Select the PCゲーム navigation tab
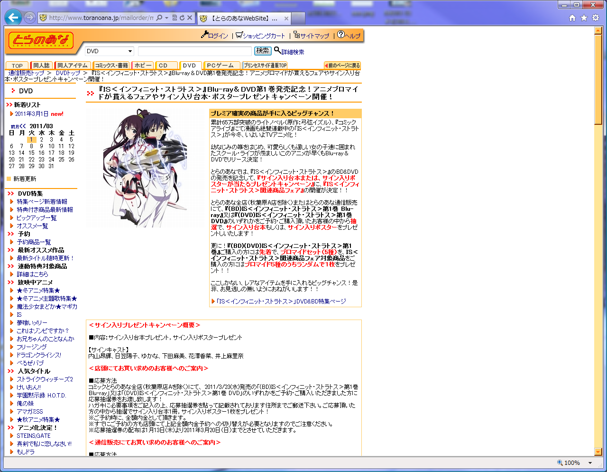Screen dimensions: 607x472 (x=222, y=66)
